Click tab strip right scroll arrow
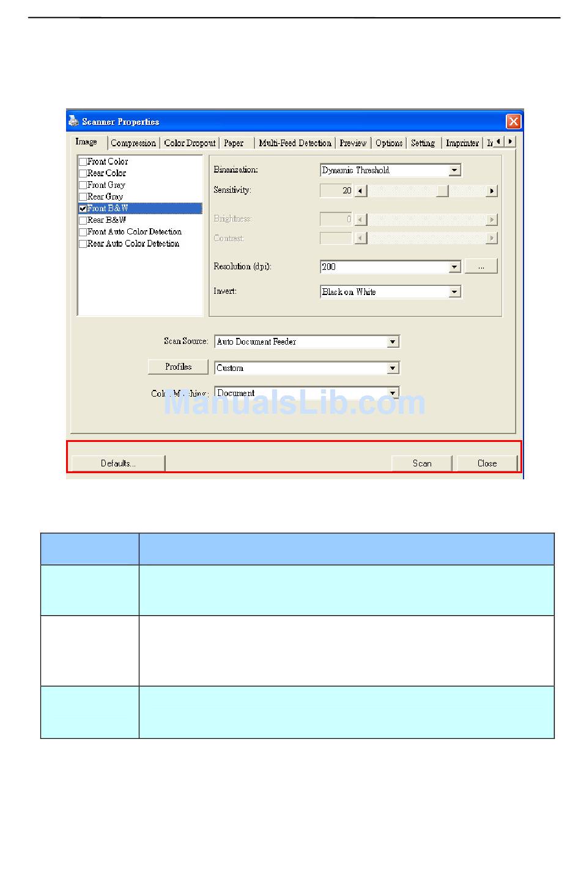The height and width of the screenshot is (871, 581). coord(510,141)
